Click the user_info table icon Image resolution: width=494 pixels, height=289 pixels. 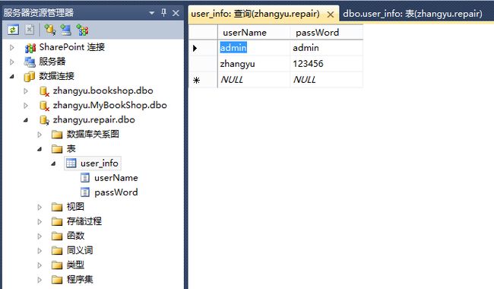click(71, 164)
